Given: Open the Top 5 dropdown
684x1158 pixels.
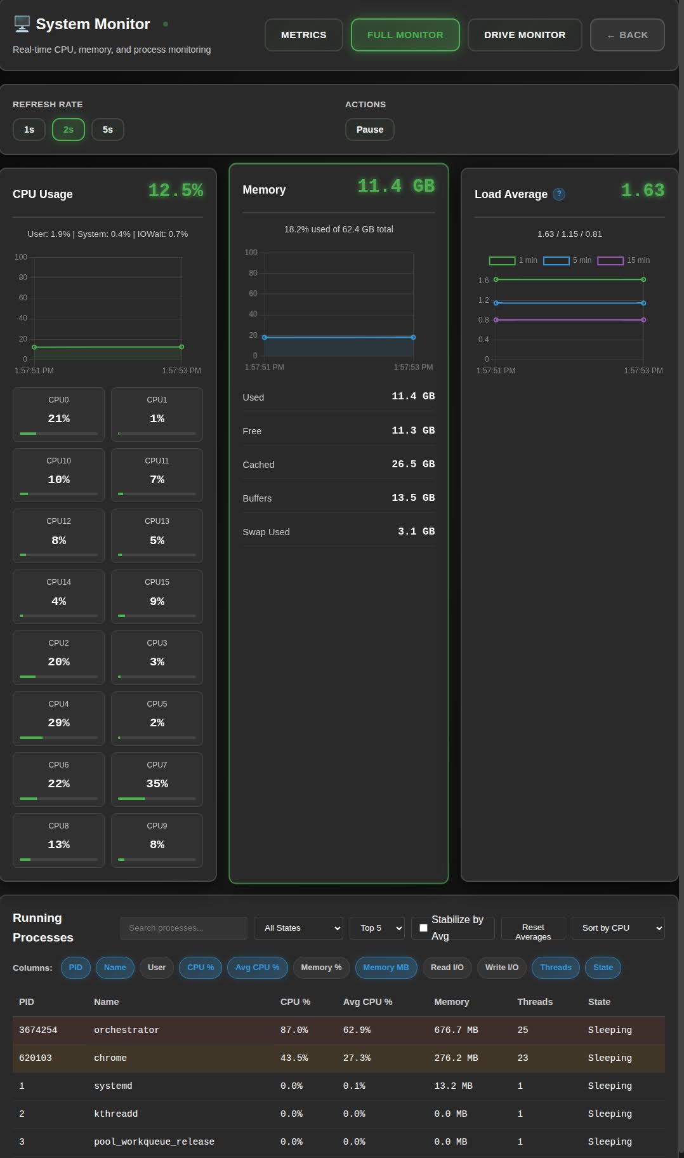Looking at the screenshot, I should (x=377, y=928).
